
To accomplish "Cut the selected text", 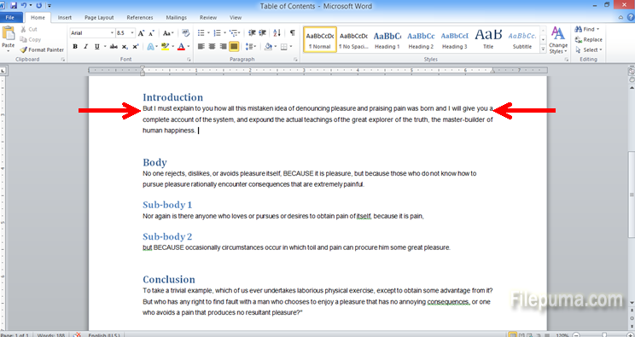I will [29, 29].
